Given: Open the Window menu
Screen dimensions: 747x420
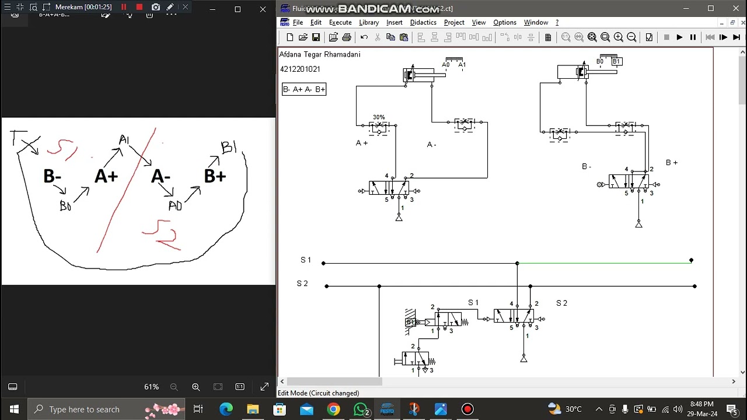Looking at the screenshot, I should point(536,22).
